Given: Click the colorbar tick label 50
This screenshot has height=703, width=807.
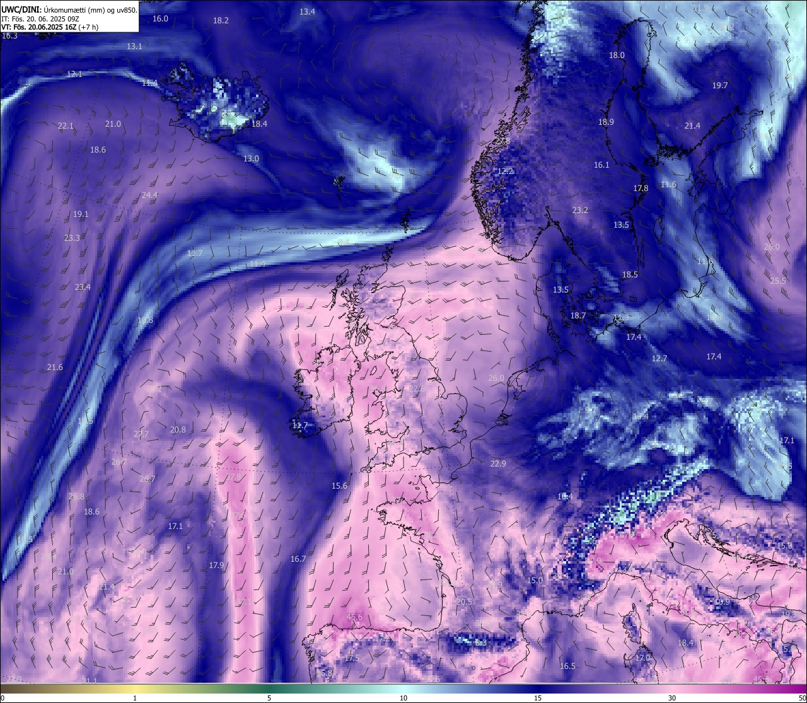Looking at the screenshot, I should 802,698.
